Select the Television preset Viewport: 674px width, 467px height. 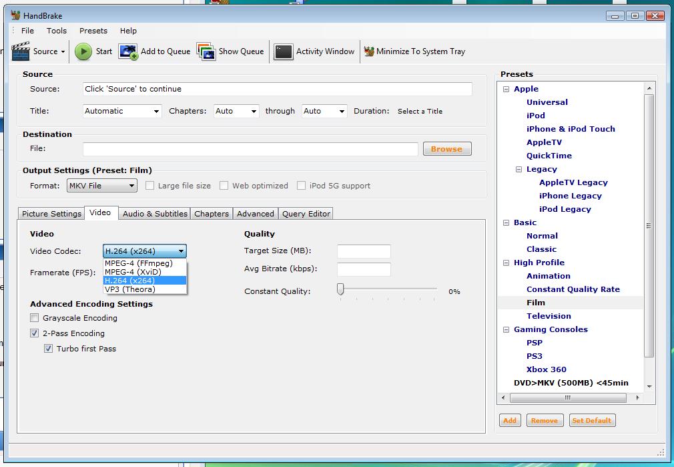click(x=549, y=316)
